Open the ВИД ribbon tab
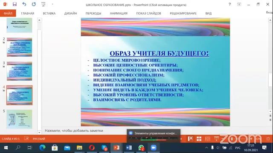Image resolution: width=273 pixels, height=153 pixels. click(209, 13)
